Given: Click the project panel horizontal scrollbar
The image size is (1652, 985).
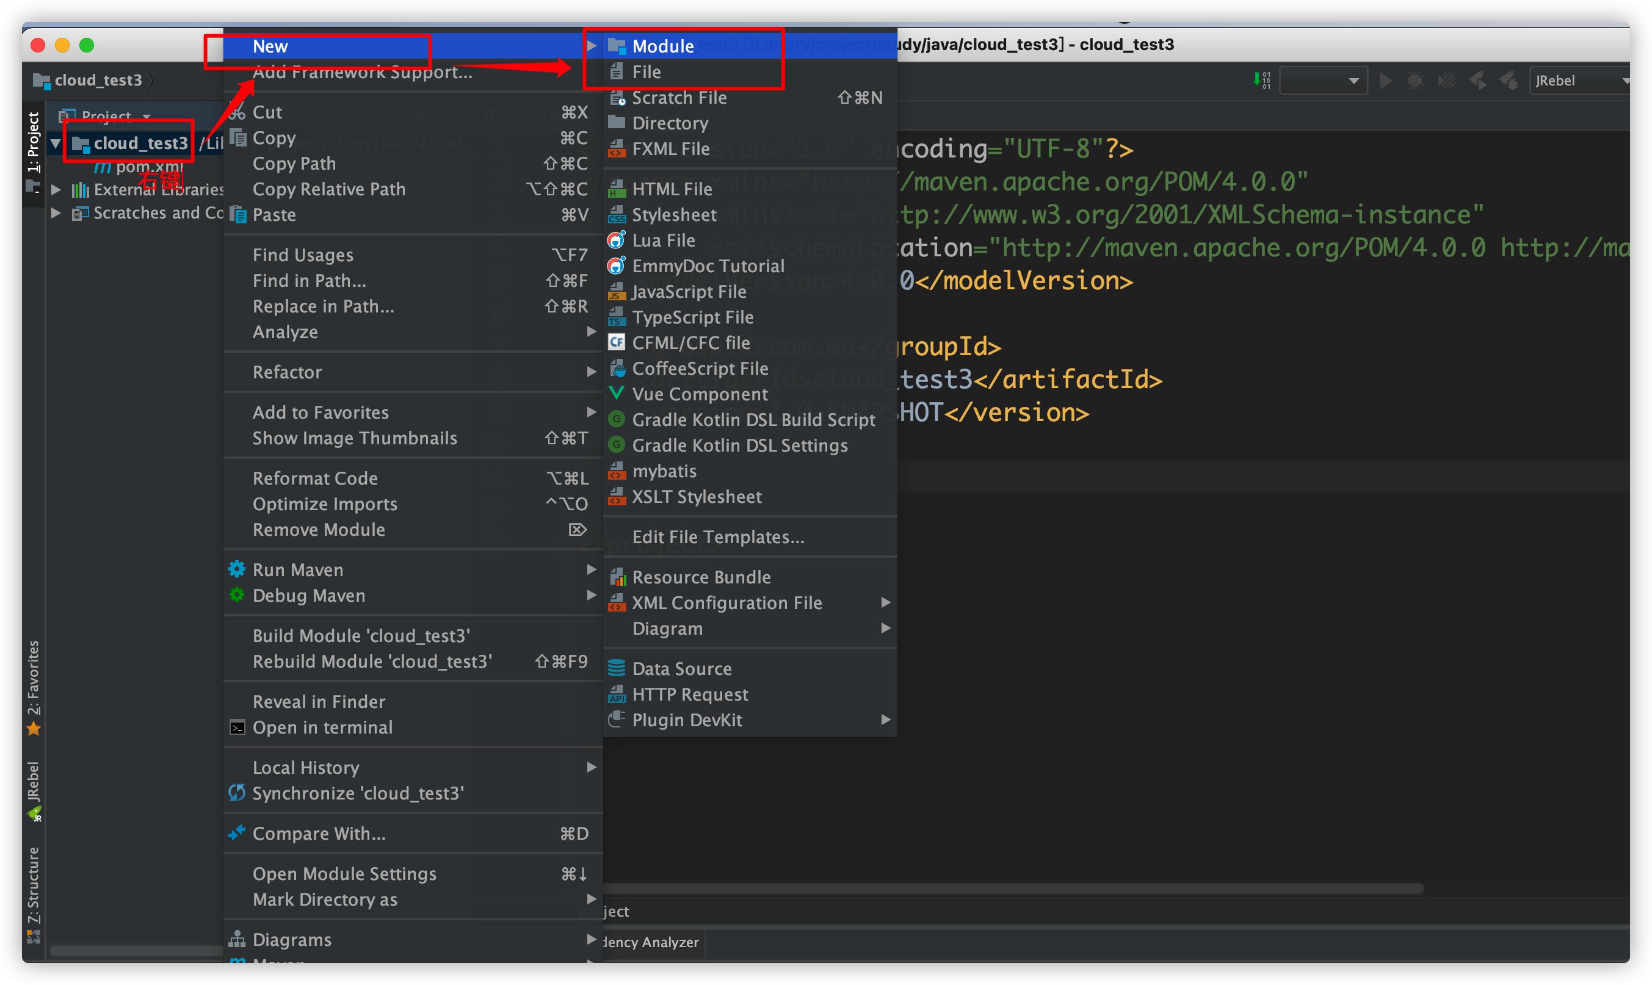Looking at the screenshot, I should pos(136,950).
